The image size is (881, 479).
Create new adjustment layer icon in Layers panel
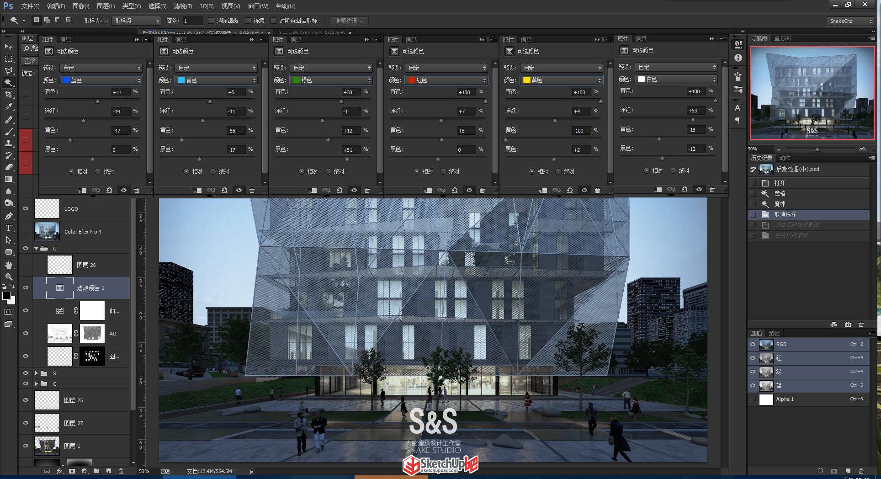84,471
